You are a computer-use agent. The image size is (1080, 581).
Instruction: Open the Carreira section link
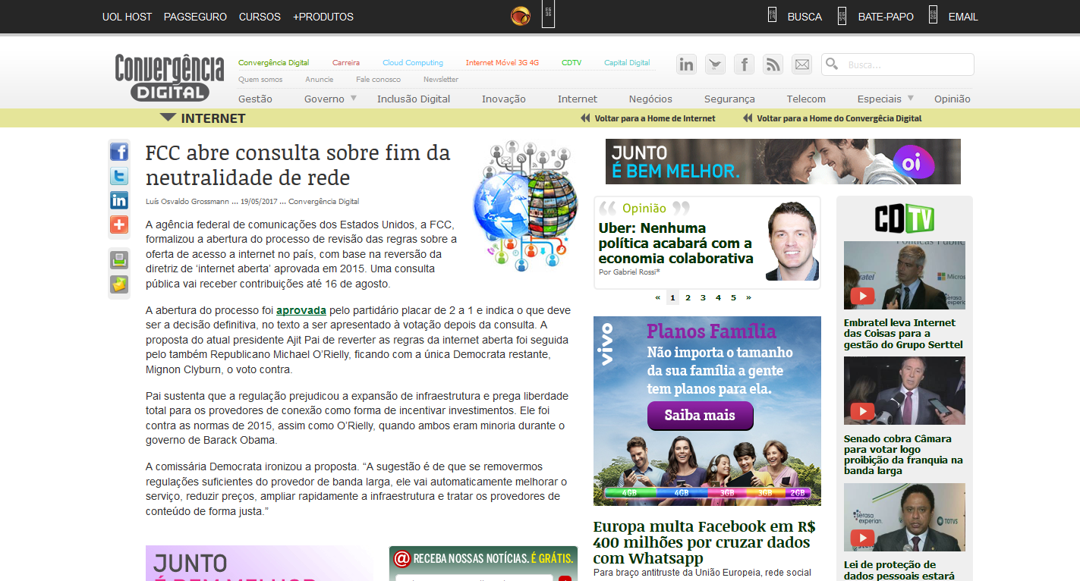coord(346,63)
